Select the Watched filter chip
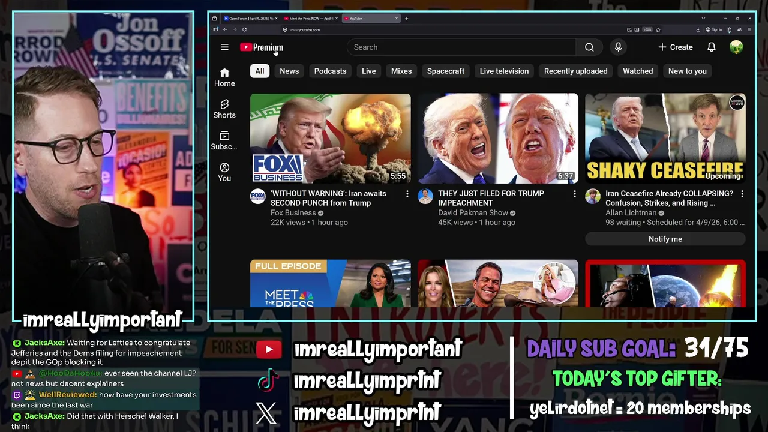768x432 pixels. pos(638,71)
